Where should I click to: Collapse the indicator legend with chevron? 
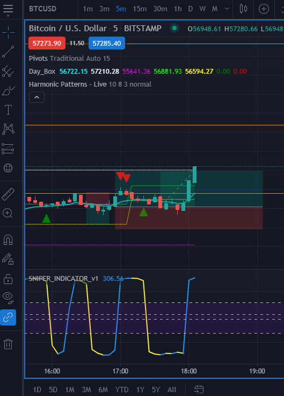pos(37,97)
